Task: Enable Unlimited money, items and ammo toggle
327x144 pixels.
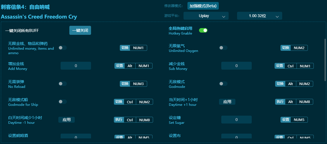Action: (x=63, y=48)
